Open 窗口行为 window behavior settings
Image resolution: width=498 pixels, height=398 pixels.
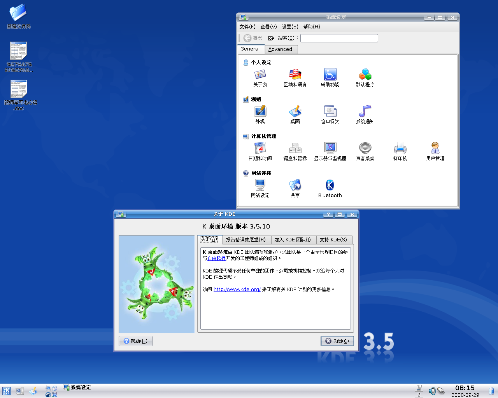330,115
